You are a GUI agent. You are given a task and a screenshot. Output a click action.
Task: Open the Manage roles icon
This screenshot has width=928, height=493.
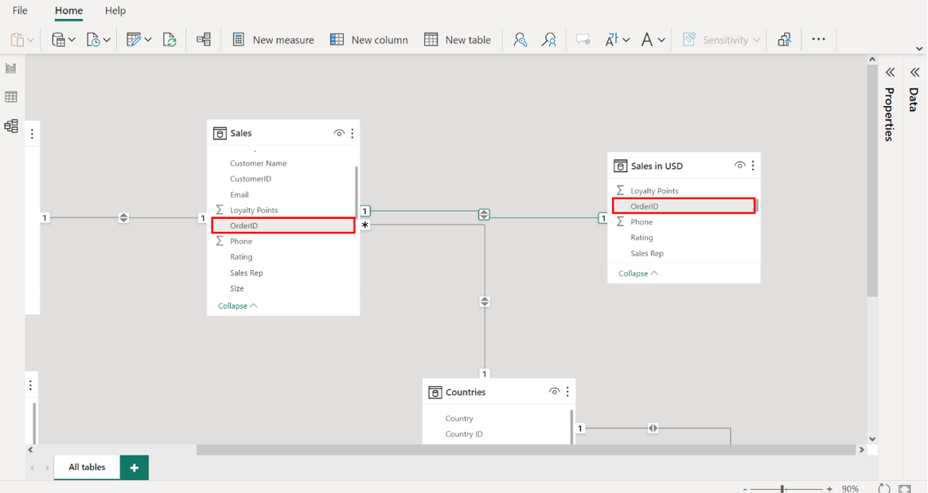pyautogui.click(x=520, y=40)
